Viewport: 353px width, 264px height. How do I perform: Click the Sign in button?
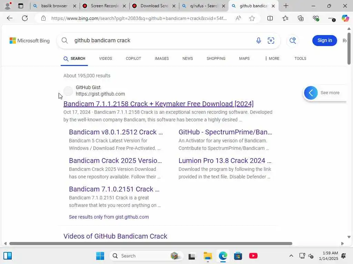(x=325, y=41)
